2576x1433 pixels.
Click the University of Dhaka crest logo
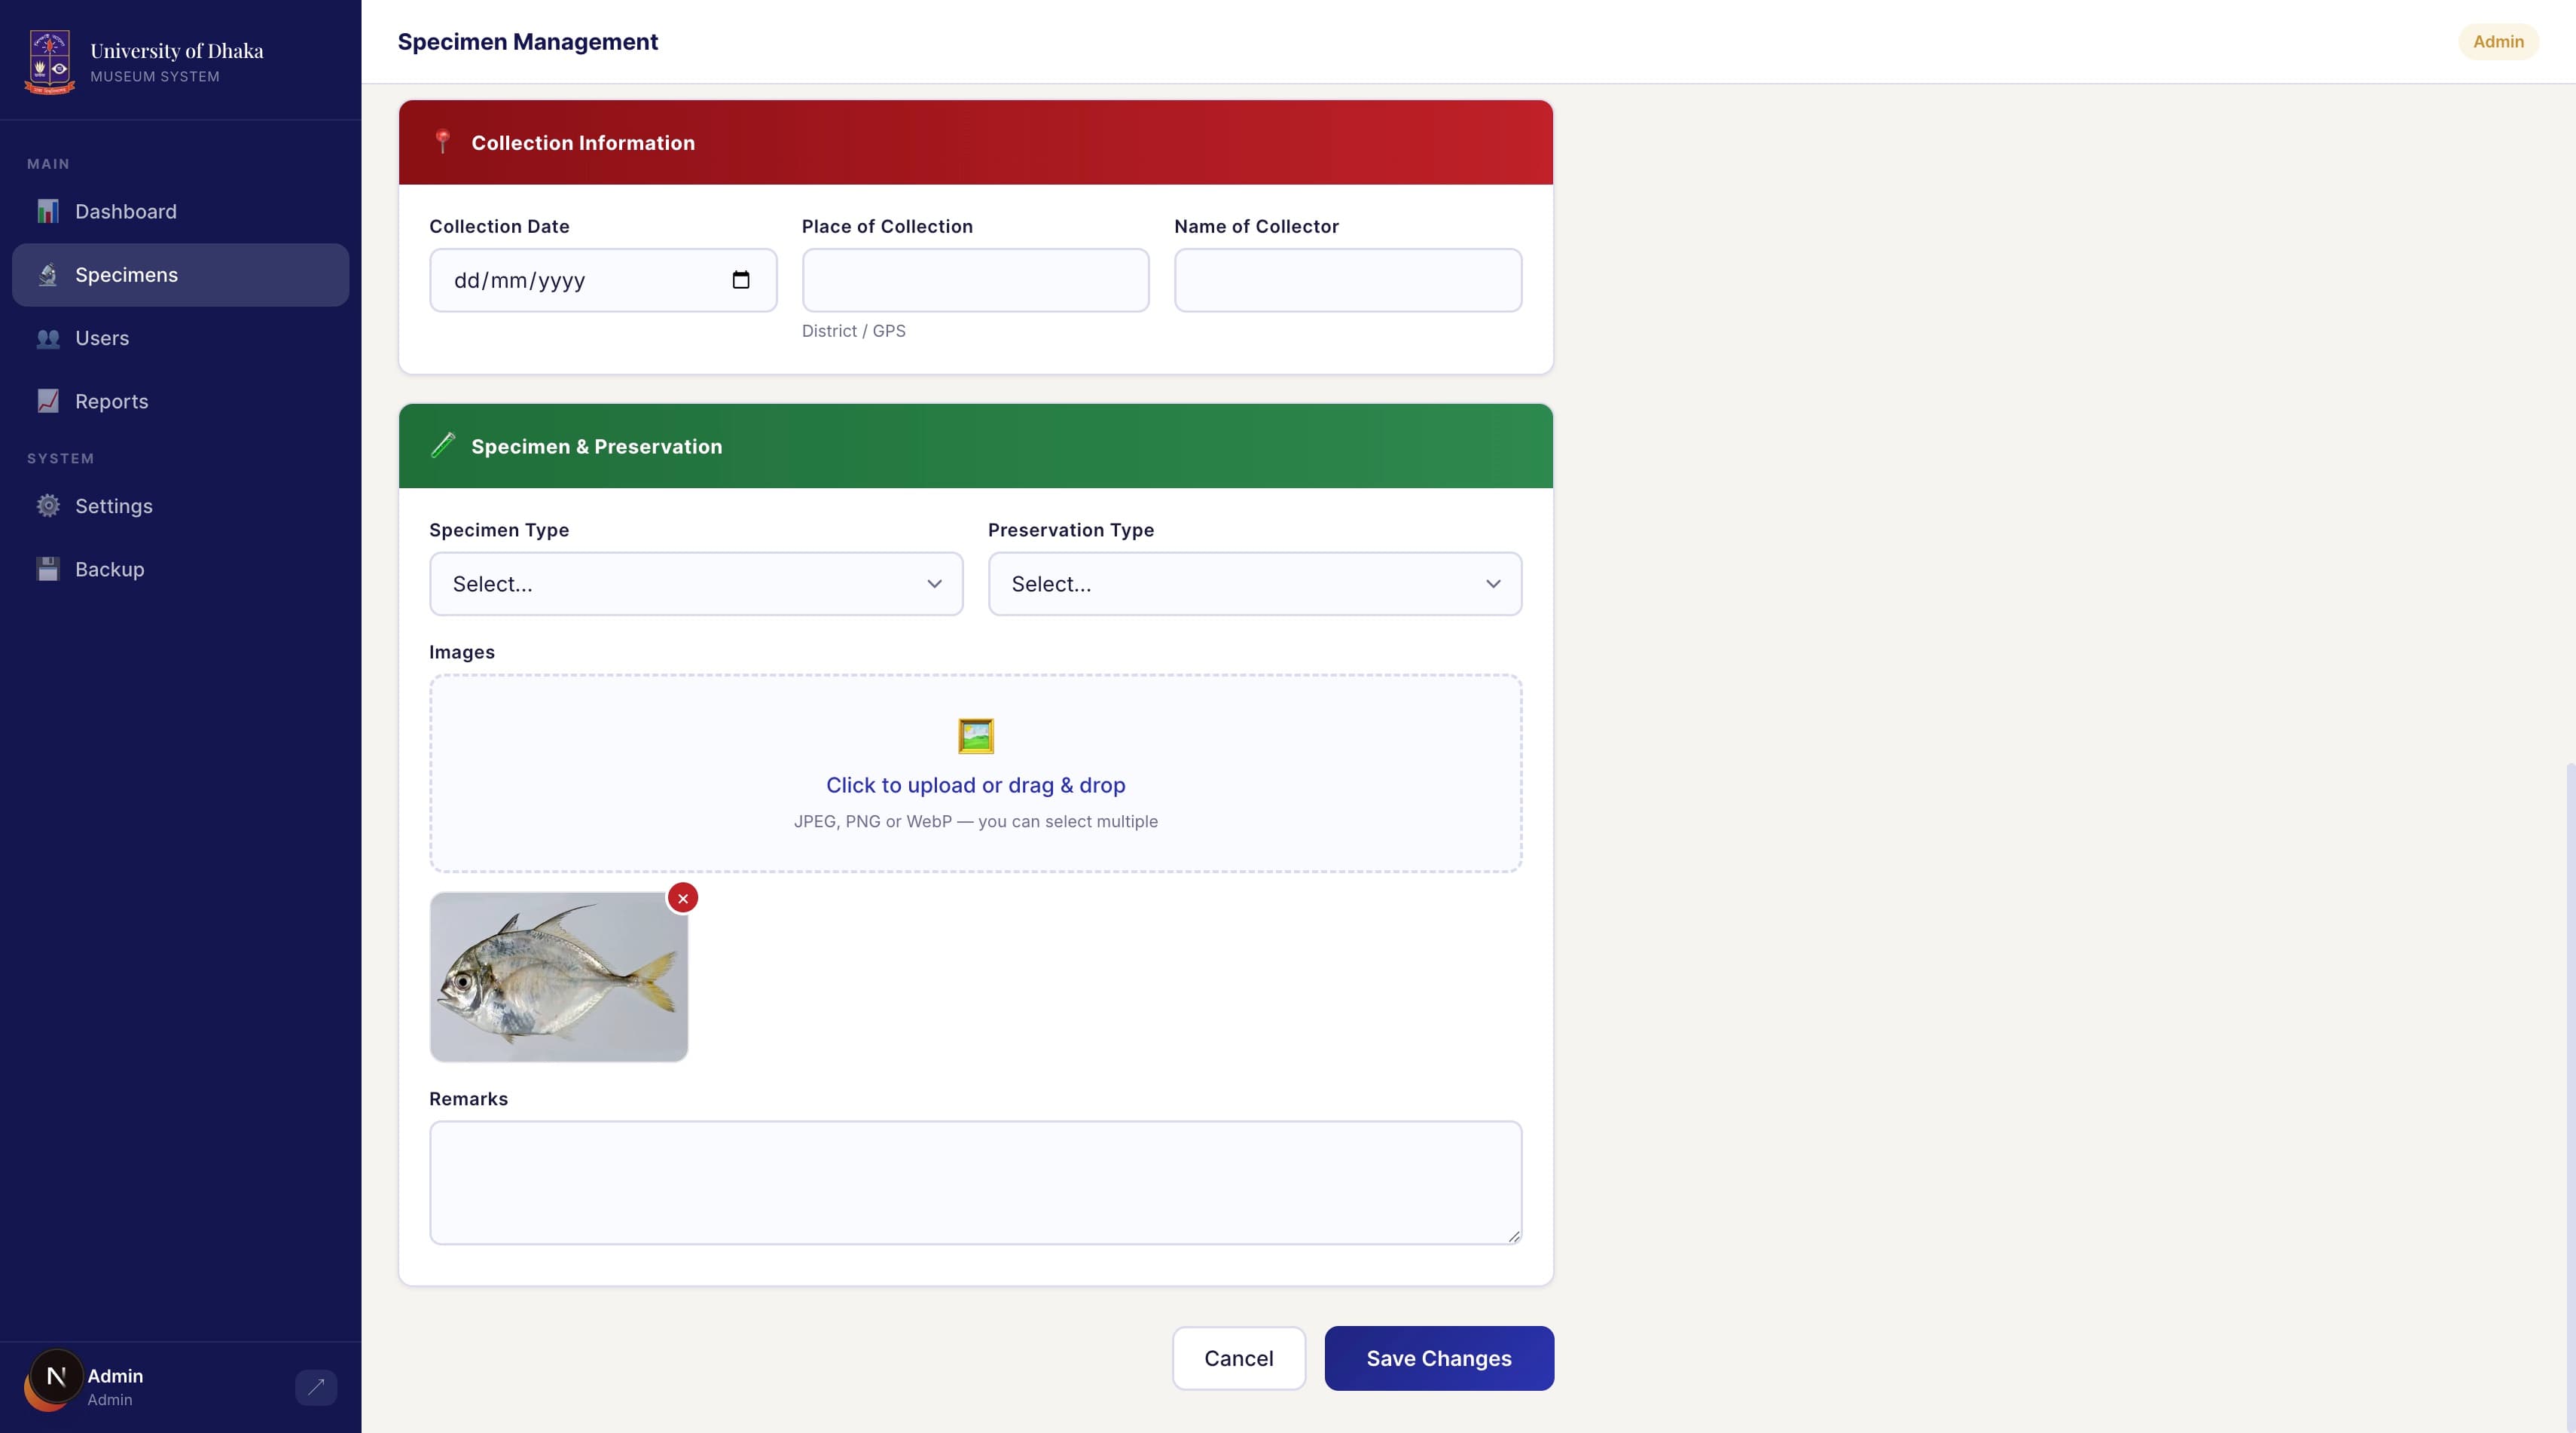pos(49,62)
